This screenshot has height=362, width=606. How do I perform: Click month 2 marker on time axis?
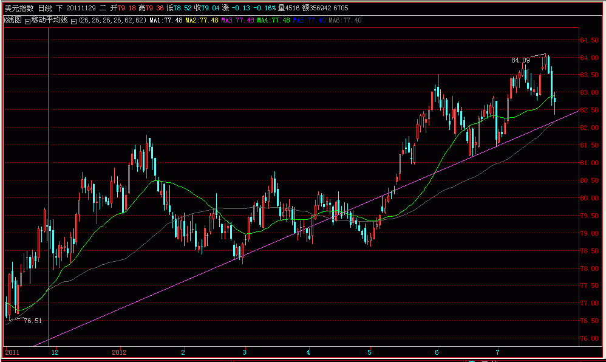coord(183,352)
